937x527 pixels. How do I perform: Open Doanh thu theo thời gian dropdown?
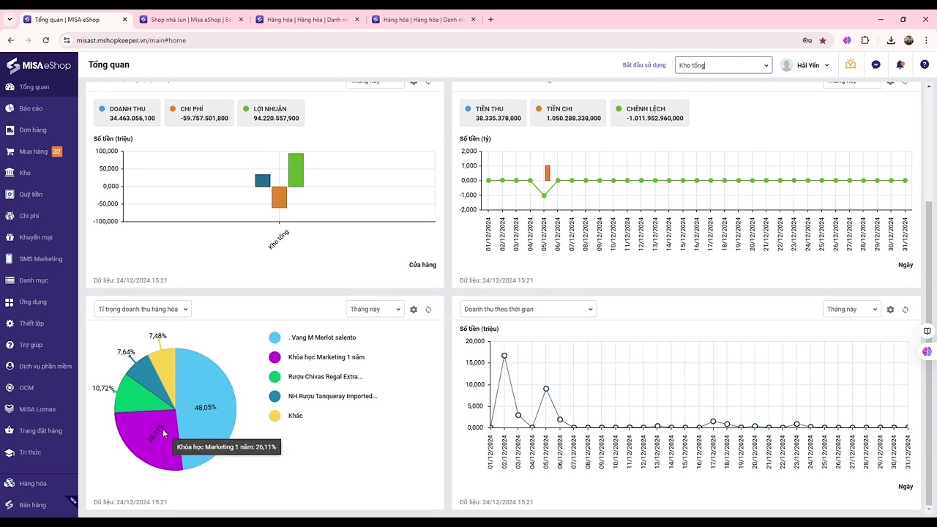(528, 309)
